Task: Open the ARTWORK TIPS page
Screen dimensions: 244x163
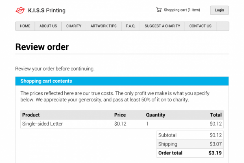Action: pyautogui.click(x=104, y=26)
